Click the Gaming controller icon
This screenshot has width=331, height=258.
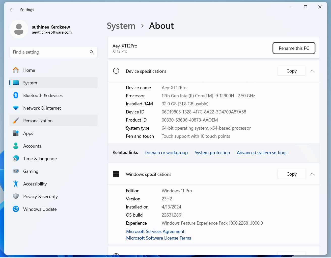click(x=16, y=171)
